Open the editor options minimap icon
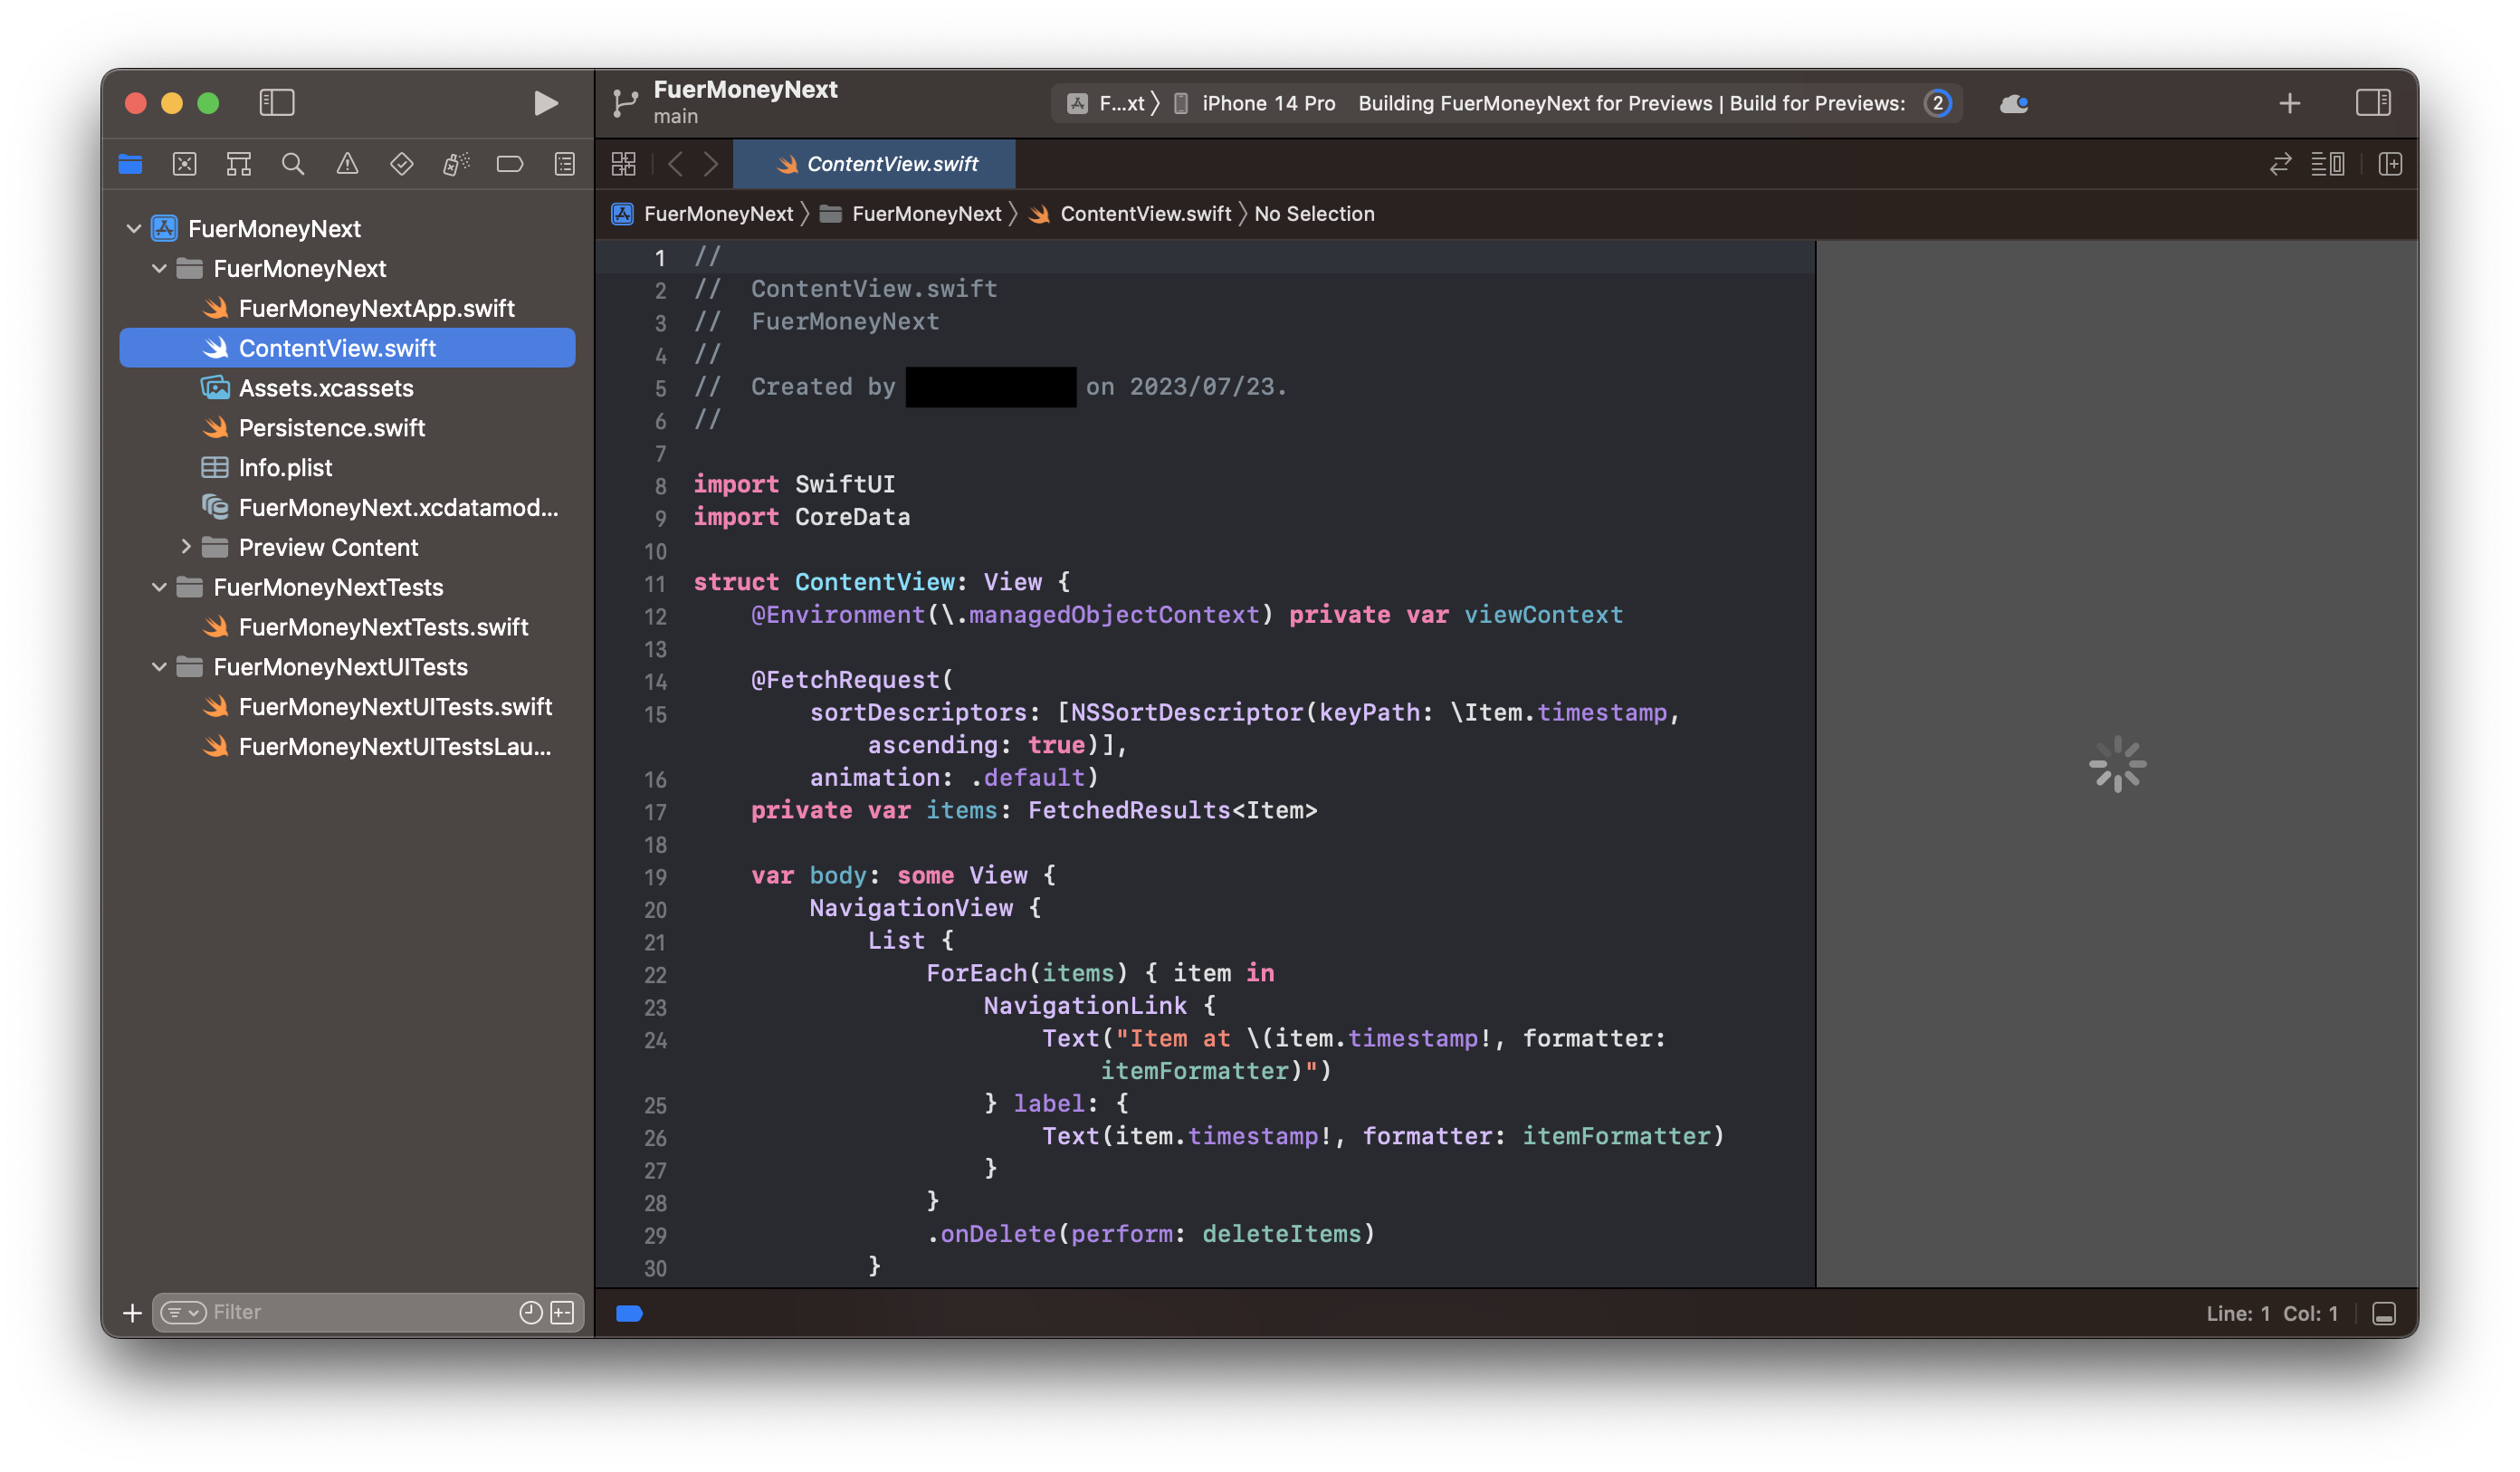This screenshot has height=1472, width=2520. (2328, 163)
